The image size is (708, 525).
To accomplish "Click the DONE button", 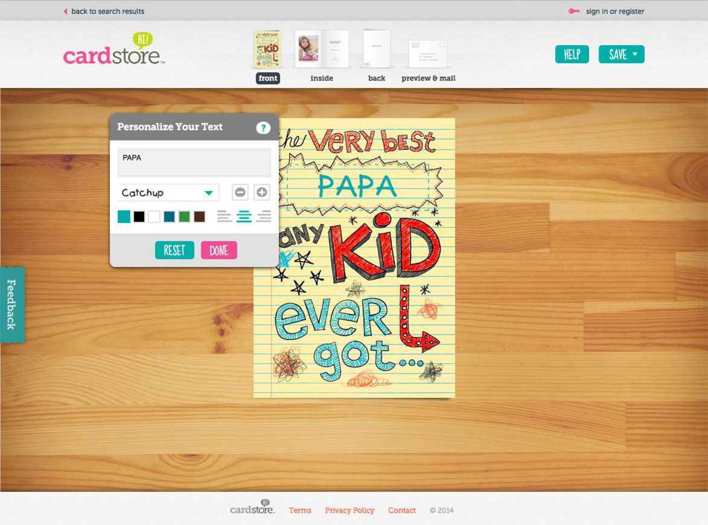I will pos(218,250).
